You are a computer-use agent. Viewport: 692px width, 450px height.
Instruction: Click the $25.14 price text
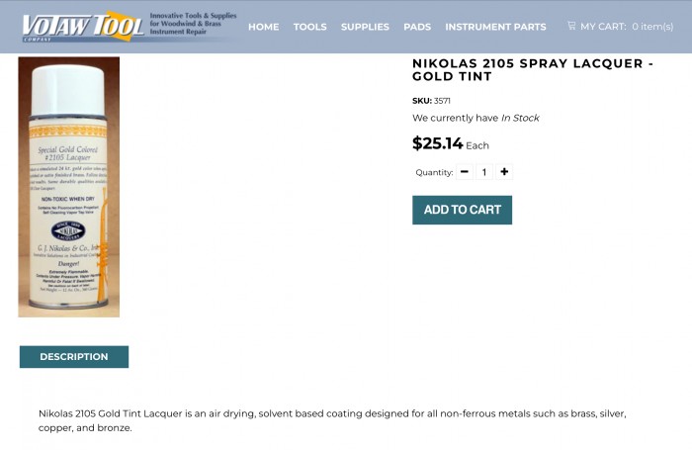[x=437, y=143]
